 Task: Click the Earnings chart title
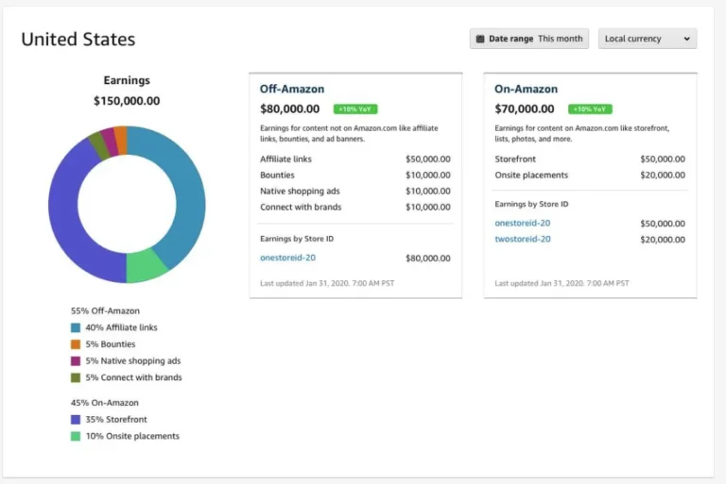coord(127,80)
